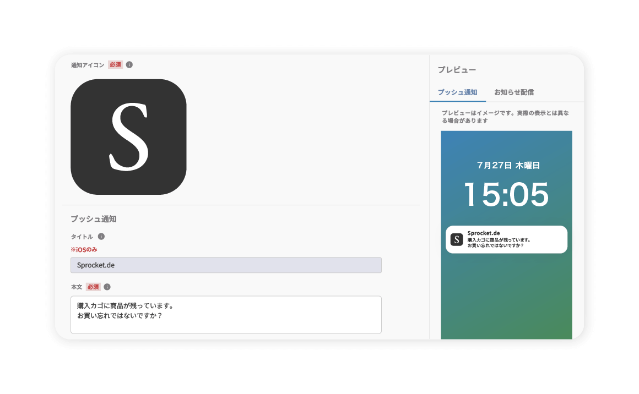Screen dimensions: 639x394
Task: Click the プッシュ通知 section heading
Action: [94, 219]
